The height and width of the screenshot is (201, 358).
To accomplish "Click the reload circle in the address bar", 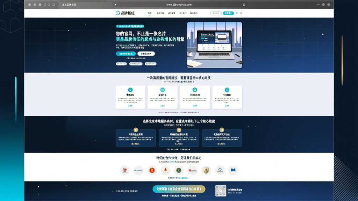I will point(244,5).
